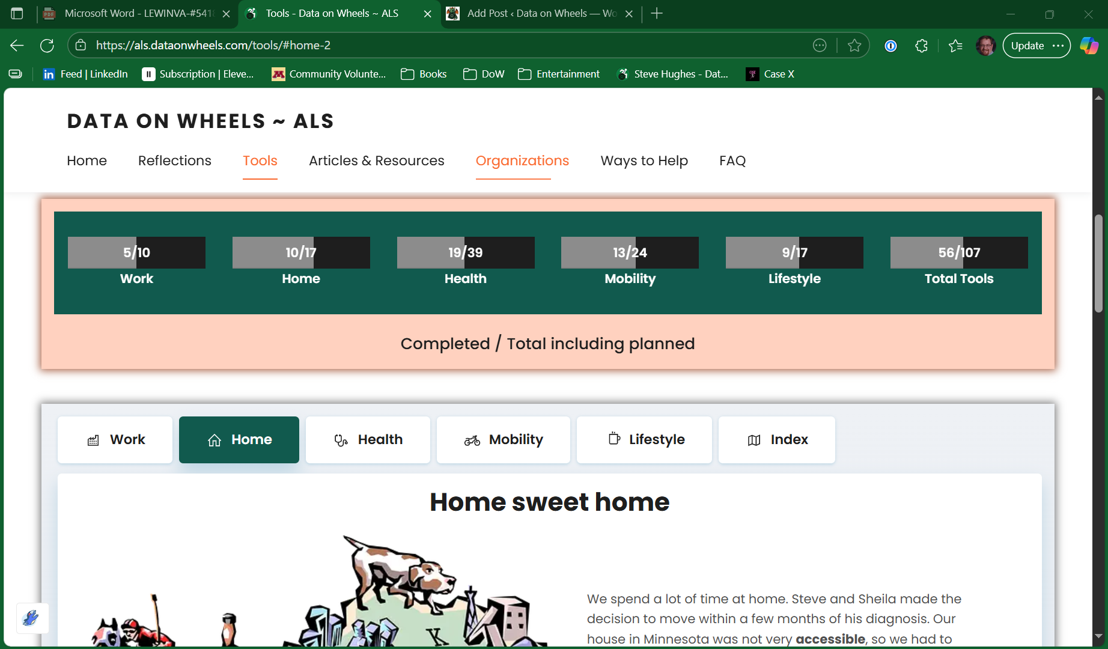Viewport: 1108px width, 649px height.
Task: Open the 1Password extension icon
Action: point(890,46)
